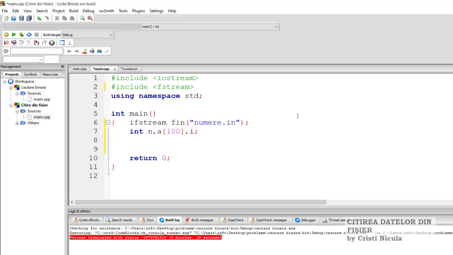Collapse the Workspace tree node
Screen dimensions: 453x255
point(5,81)
